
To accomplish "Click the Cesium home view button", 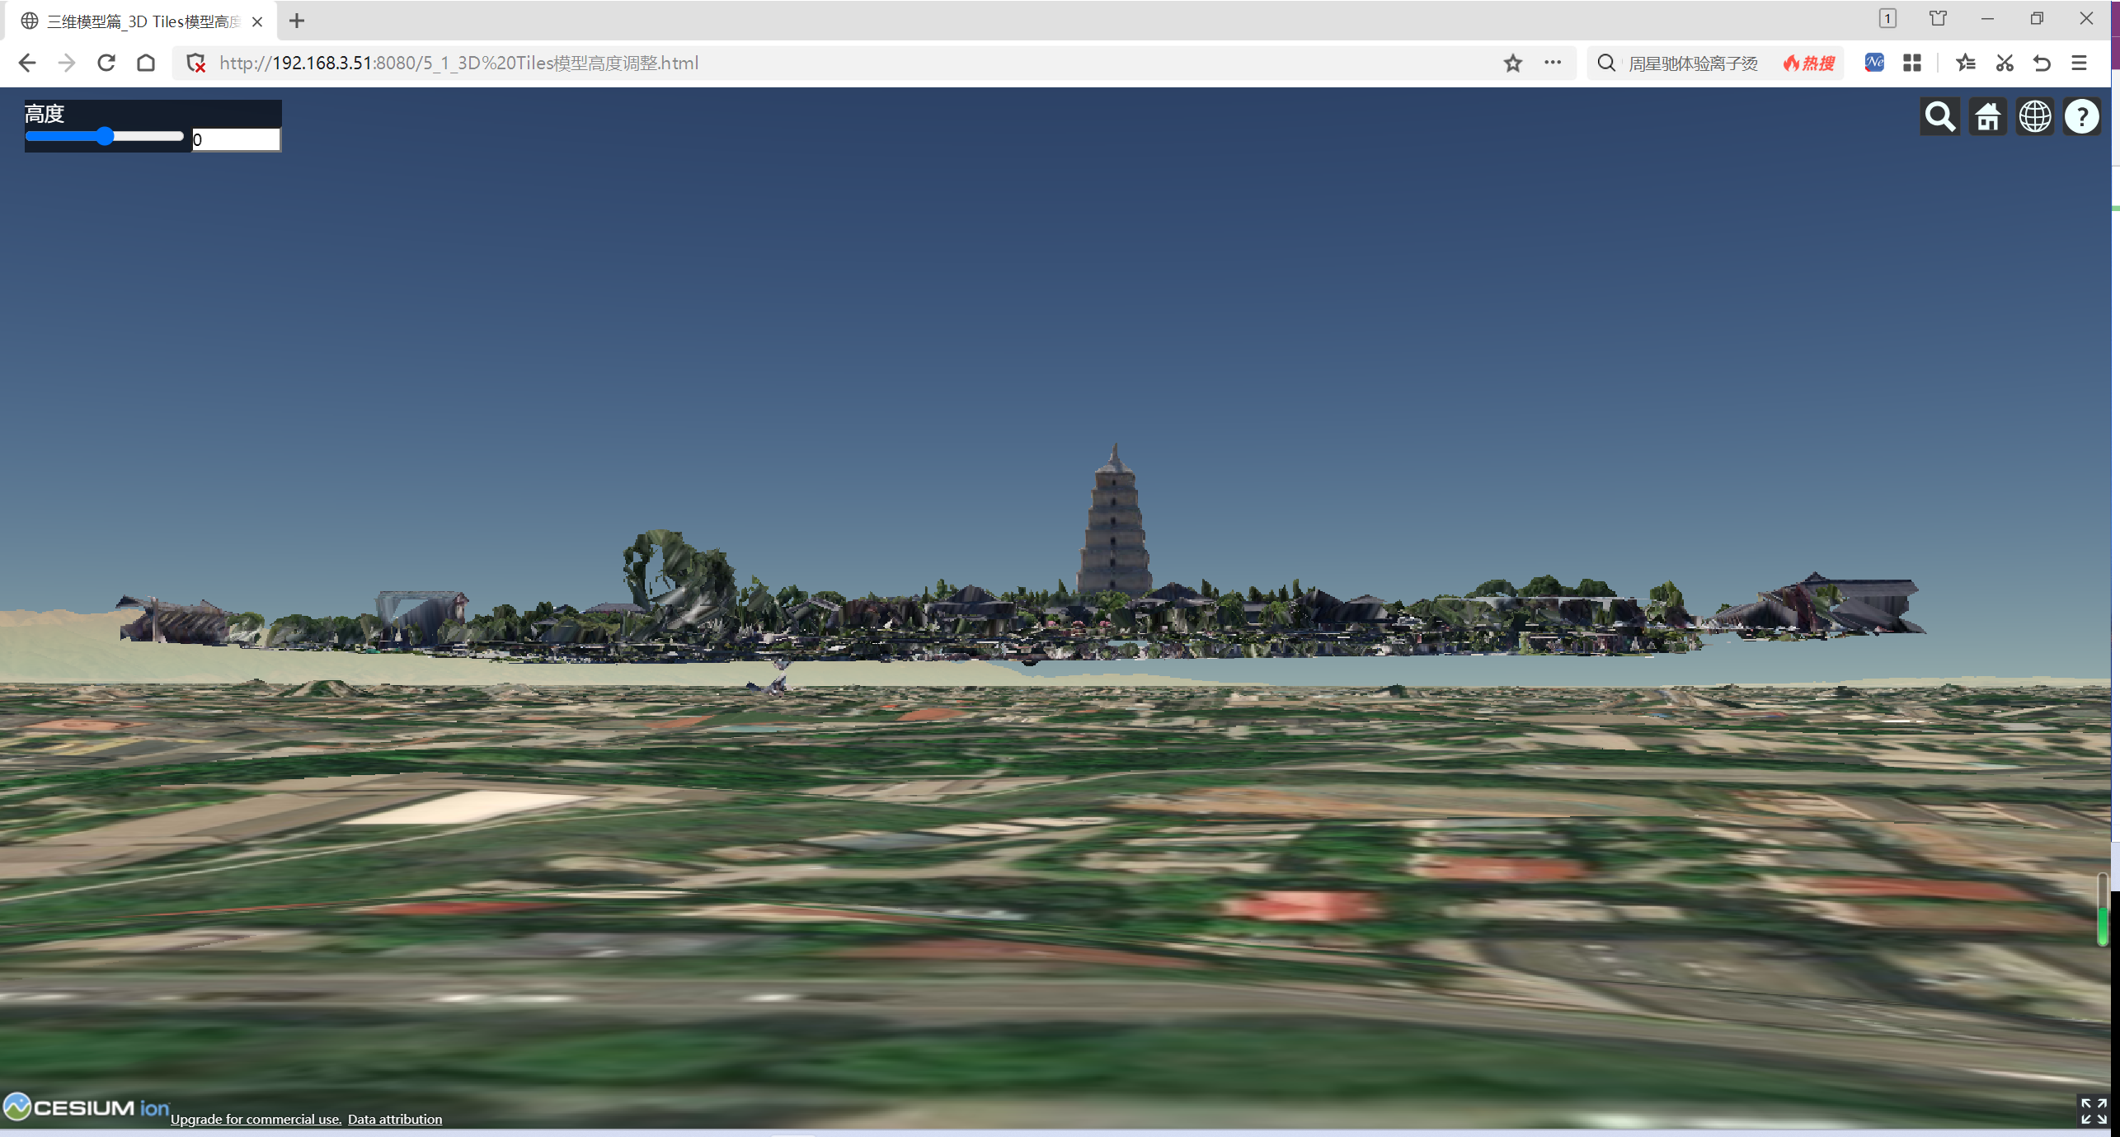I will click(x=1987, y=117).
